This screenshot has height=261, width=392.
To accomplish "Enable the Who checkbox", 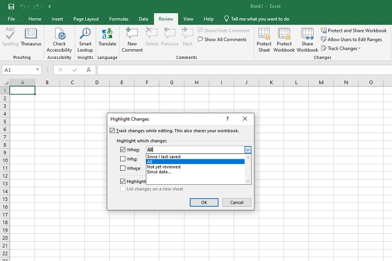I will tap(123, 159).
